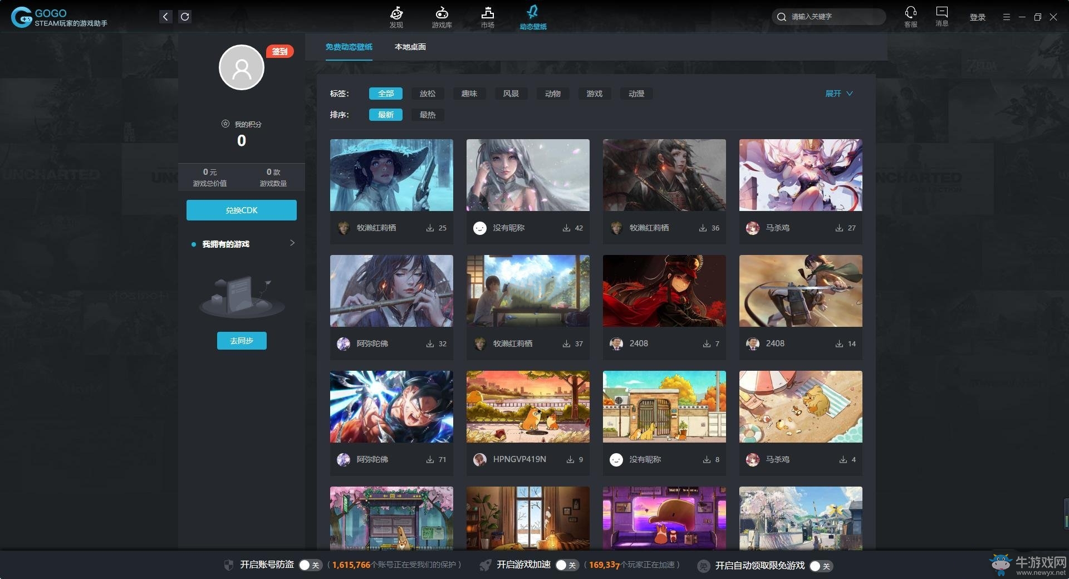Image resolution: width=1069 pixels, height=579 pixels.
Task: Select the 游戏 tag filter
Action: (595, 94)
